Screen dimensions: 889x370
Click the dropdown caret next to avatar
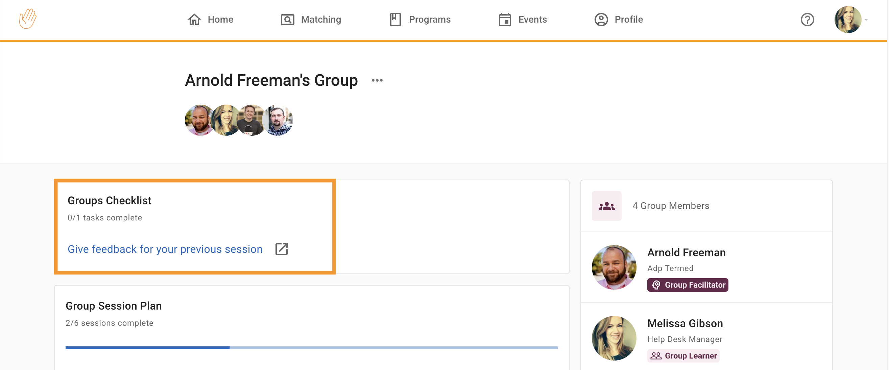(x=866, y=20)
